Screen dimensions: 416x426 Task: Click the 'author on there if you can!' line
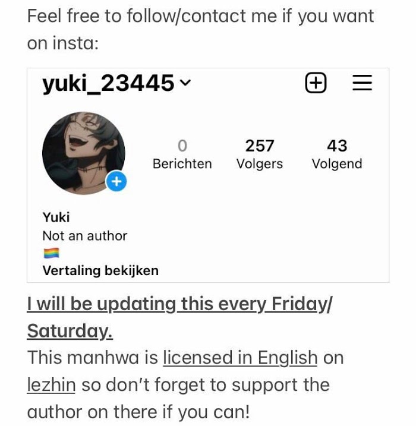[138, 412]
